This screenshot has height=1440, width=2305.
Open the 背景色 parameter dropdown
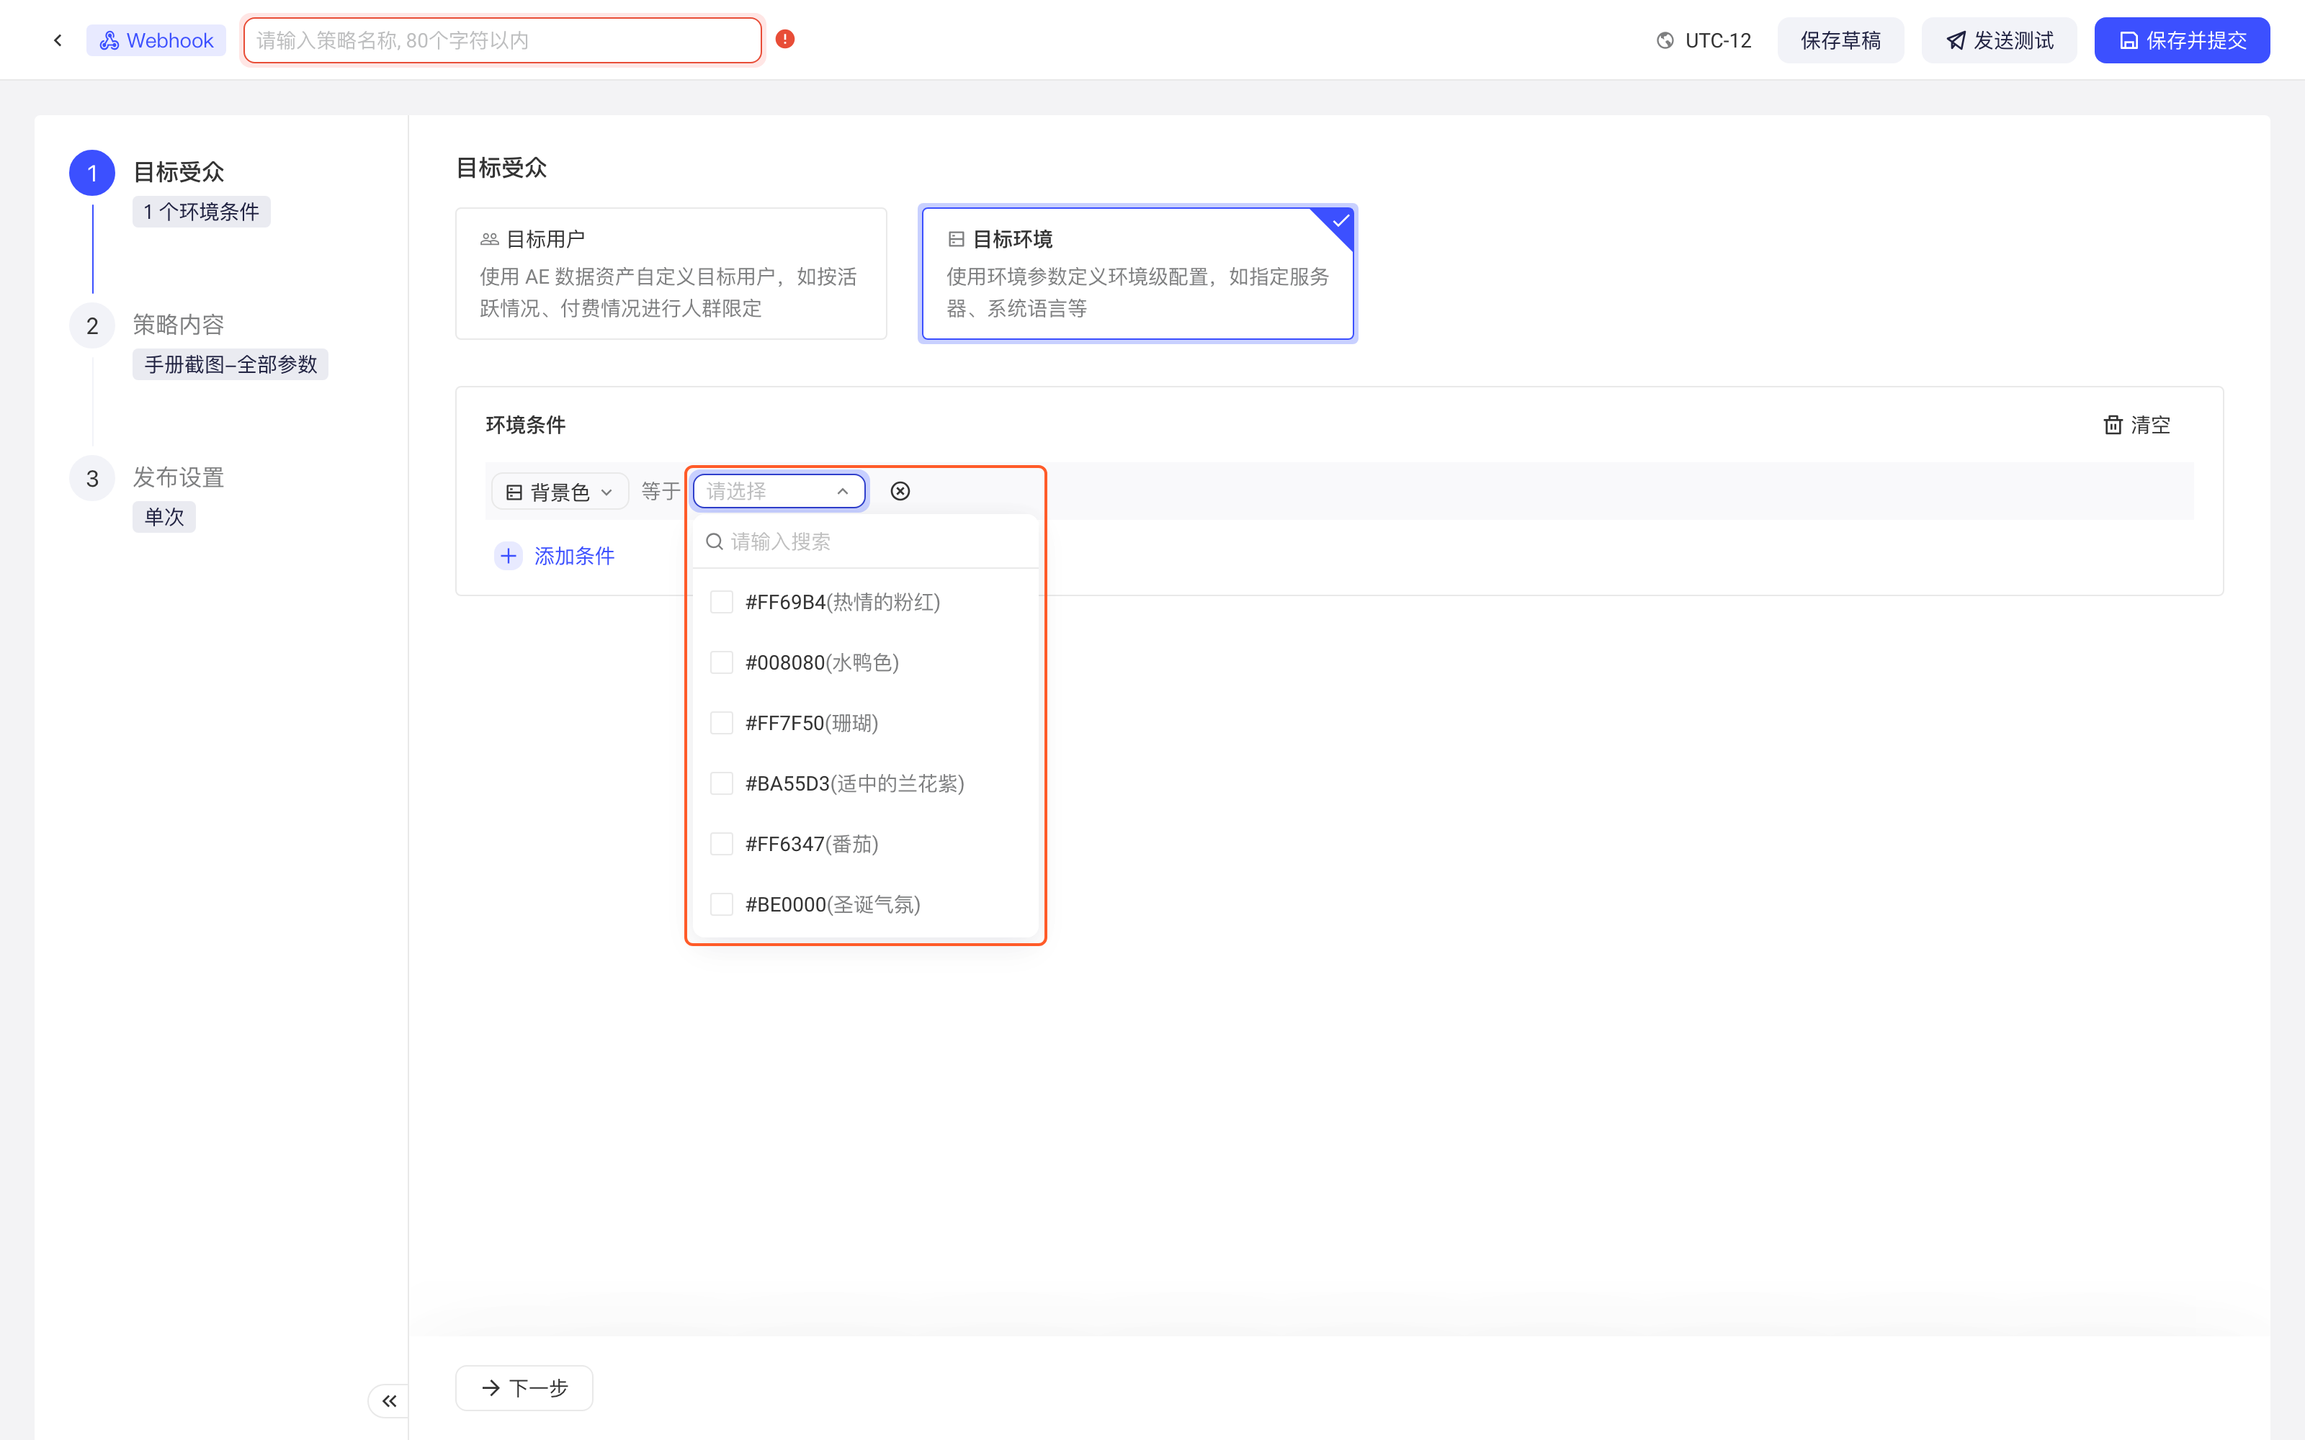click(559, 492)
